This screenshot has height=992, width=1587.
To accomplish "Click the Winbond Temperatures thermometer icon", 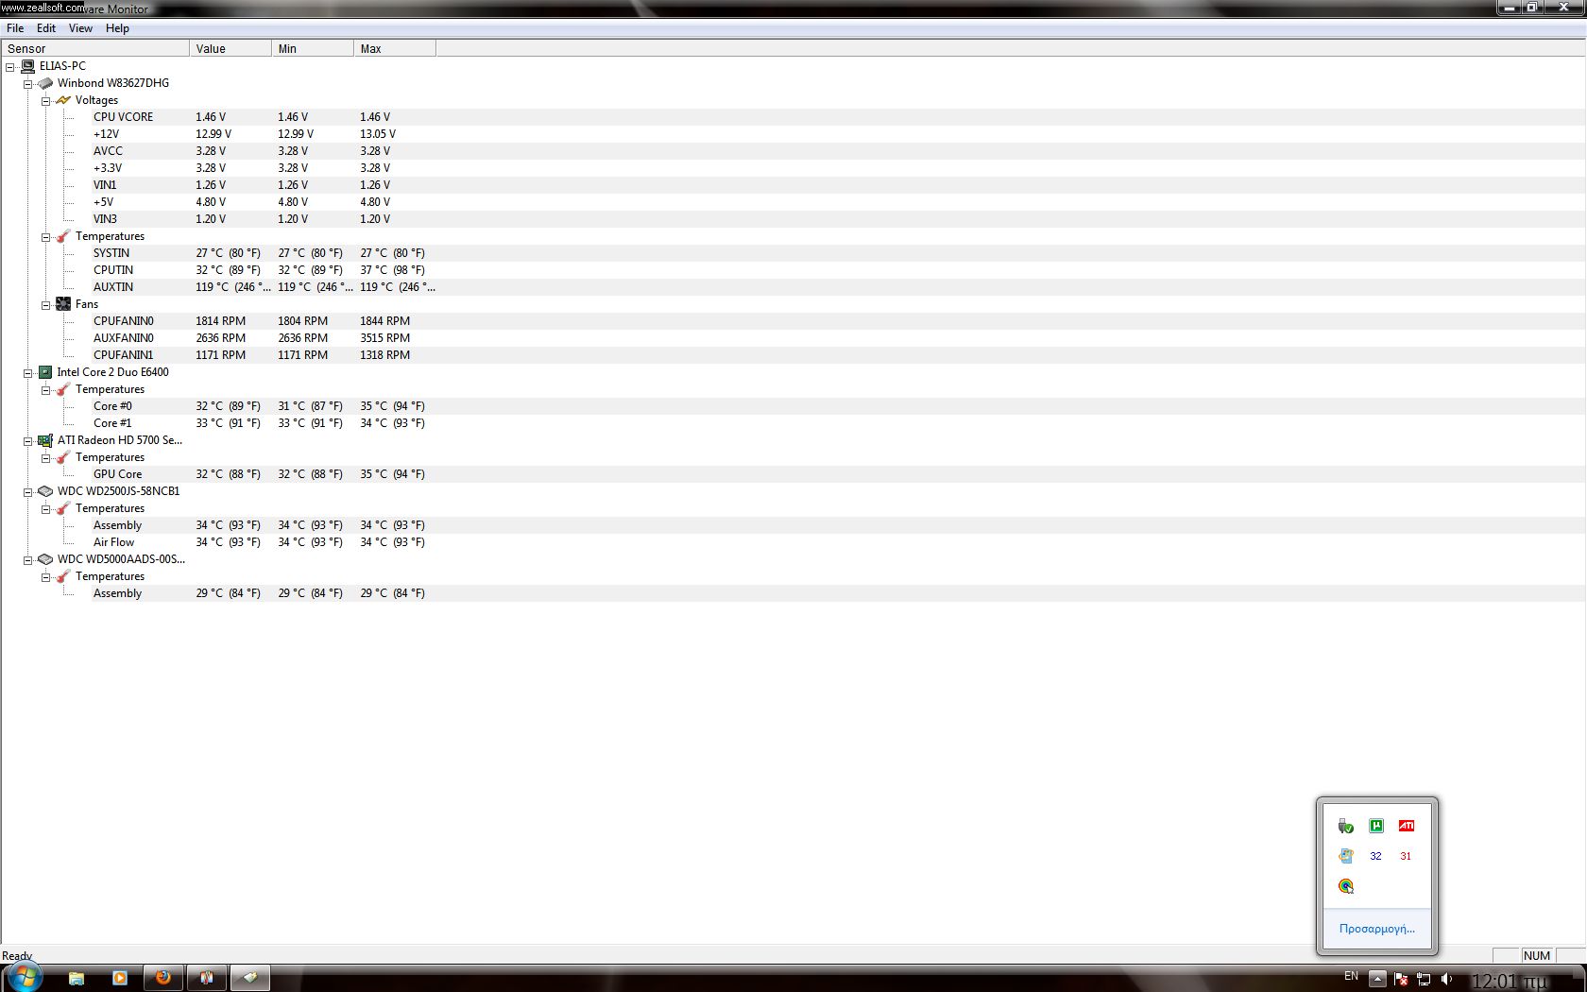I will point(63,236).
